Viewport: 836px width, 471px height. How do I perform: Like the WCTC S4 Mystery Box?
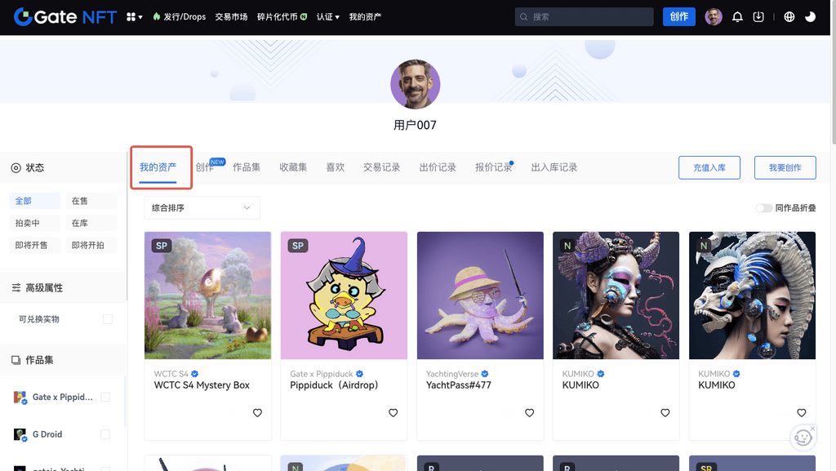click(257, 413)
